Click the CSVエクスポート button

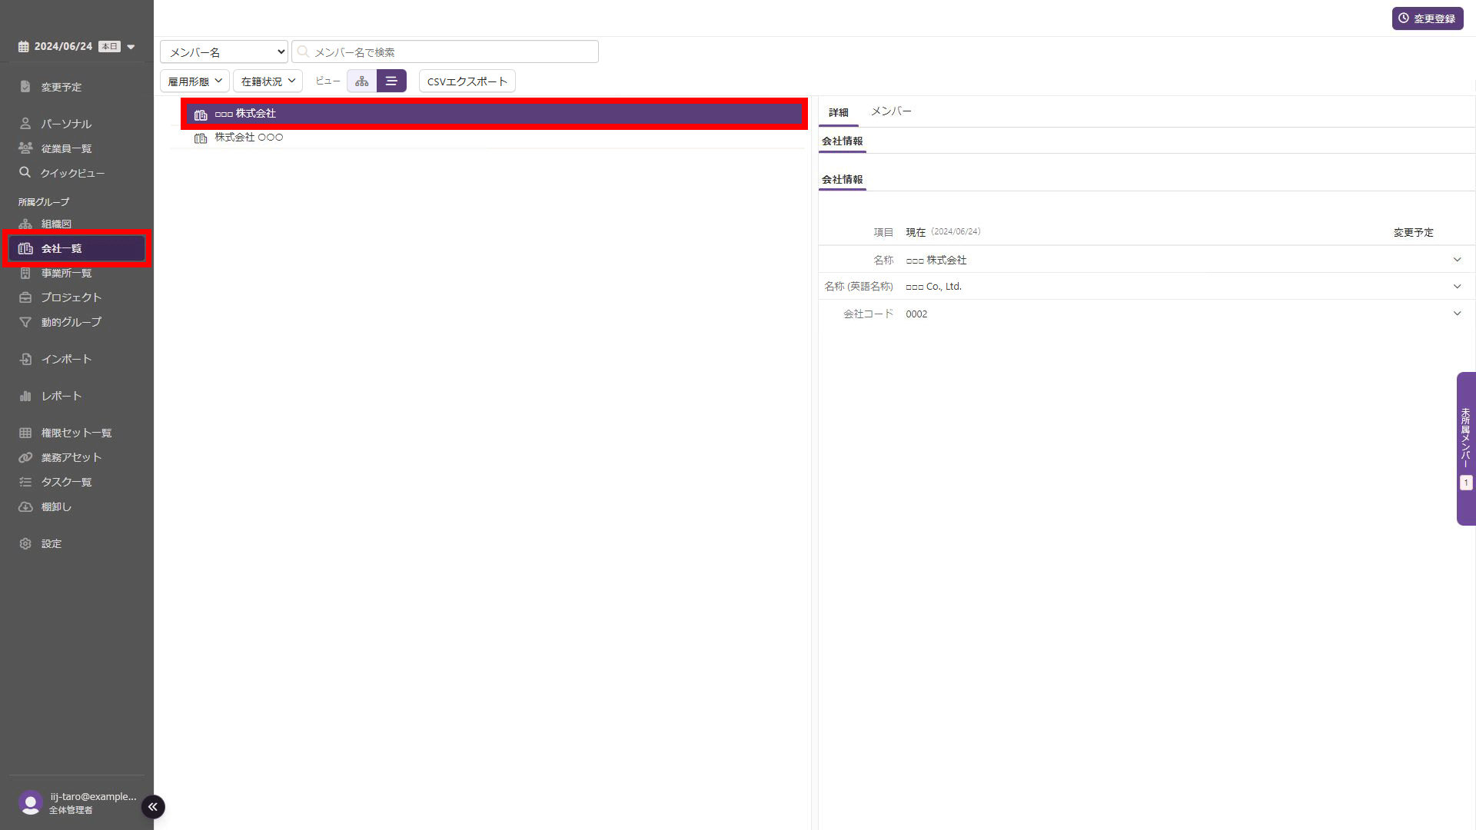(x=467, y=81)
